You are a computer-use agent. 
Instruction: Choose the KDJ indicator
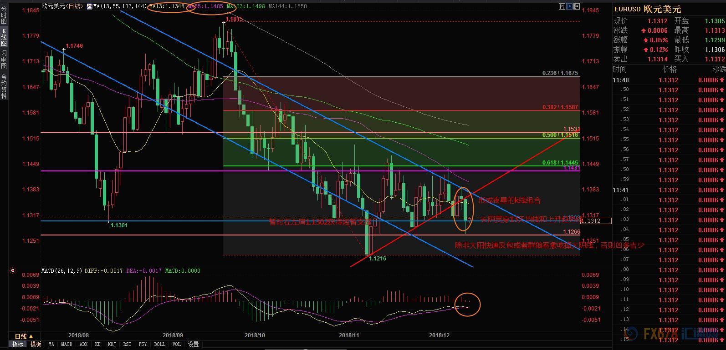pyautogui.click(x=112, y=345)
